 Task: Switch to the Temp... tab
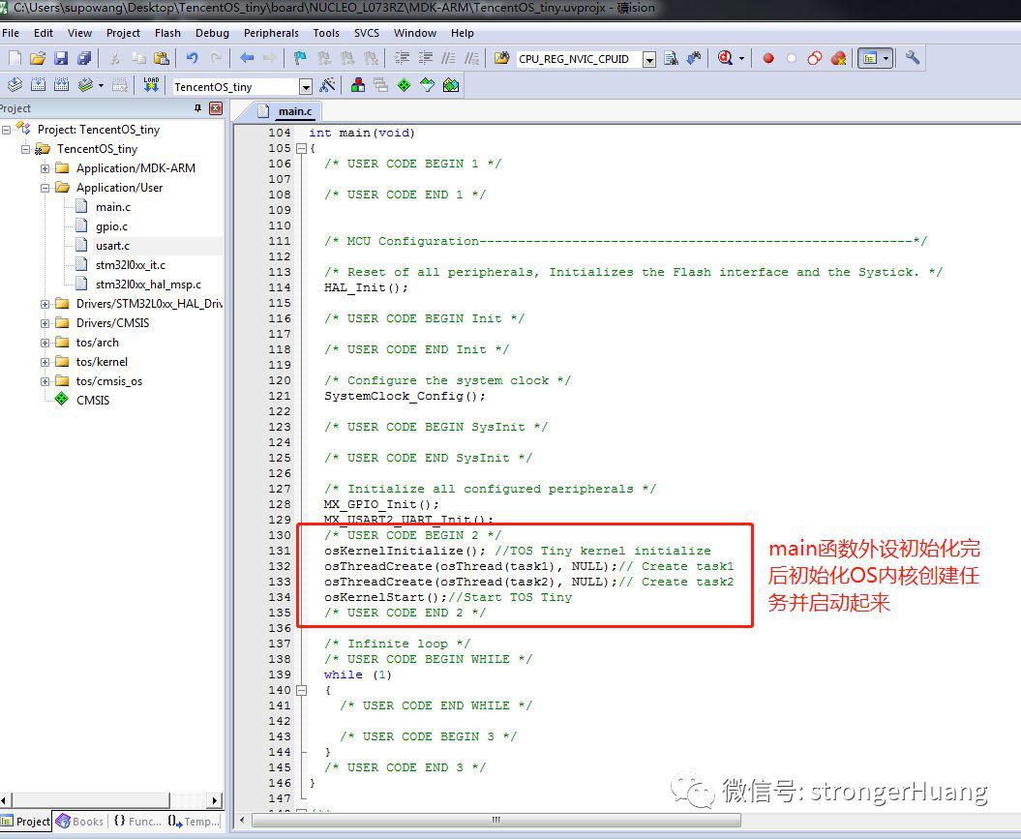pos(195,822)
